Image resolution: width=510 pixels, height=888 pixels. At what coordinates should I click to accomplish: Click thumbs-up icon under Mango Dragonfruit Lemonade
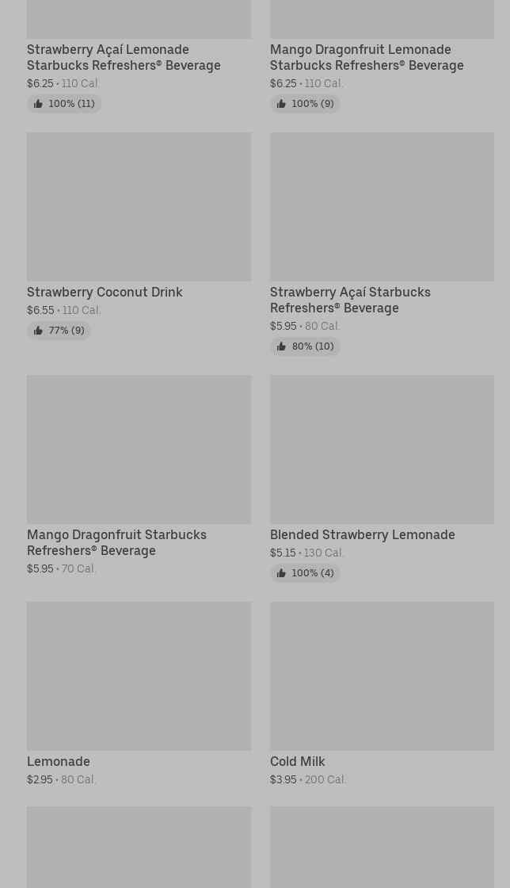click(281, 104)
